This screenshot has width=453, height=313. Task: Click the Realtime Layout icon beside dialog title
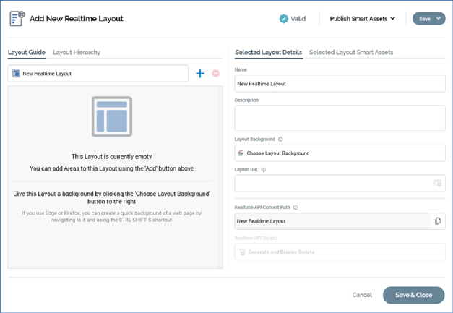click(17, 19)
